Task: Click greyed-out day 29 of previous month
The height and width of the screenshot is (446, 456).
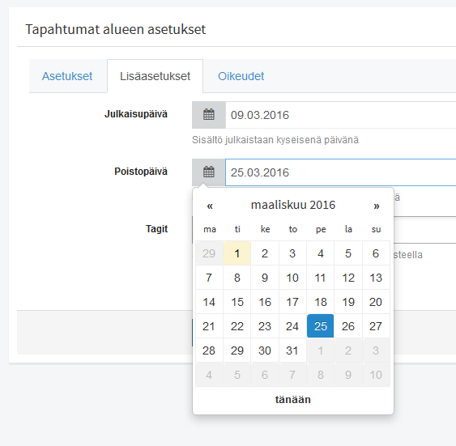Action: click(209, 253)
